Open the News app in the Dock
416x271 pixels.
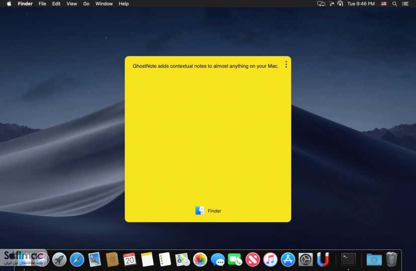[x=253, y=259]
